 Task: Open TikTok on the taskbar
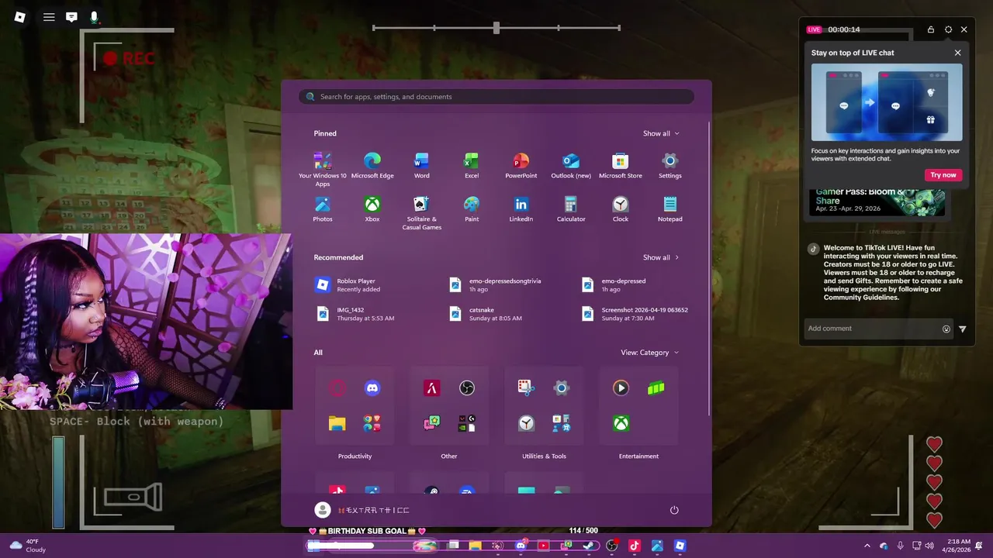[x=634, y=546]
